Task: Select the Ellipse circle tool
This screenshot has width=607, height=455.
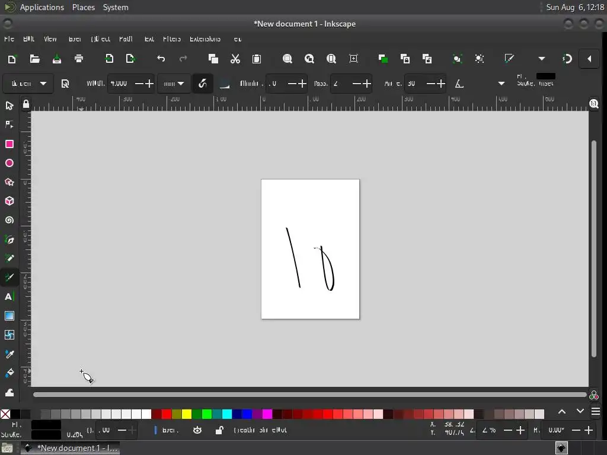Action: pyautogui.click(x=9, y=163)
